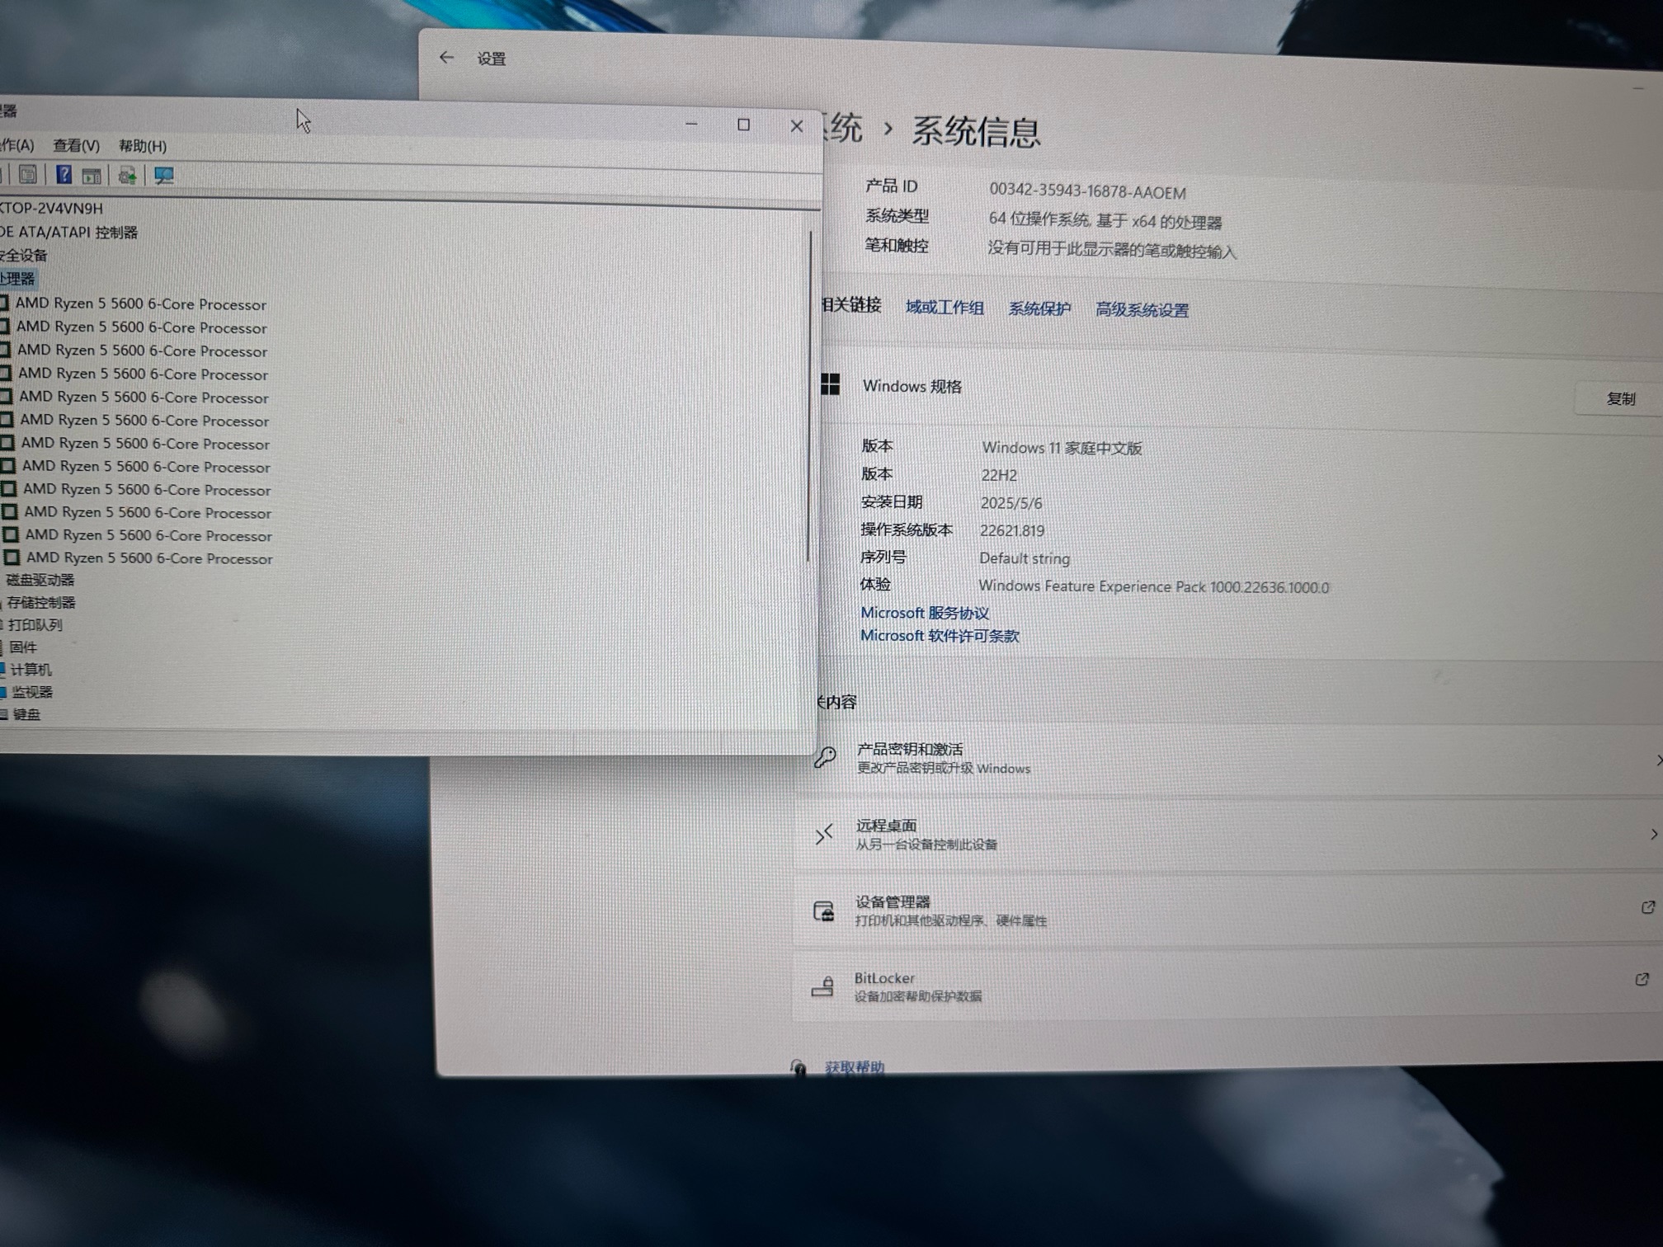Viewport: 1663px width, 1247px height.
Task: Click the 设置 window title text
Action: (x=492, y=59)
